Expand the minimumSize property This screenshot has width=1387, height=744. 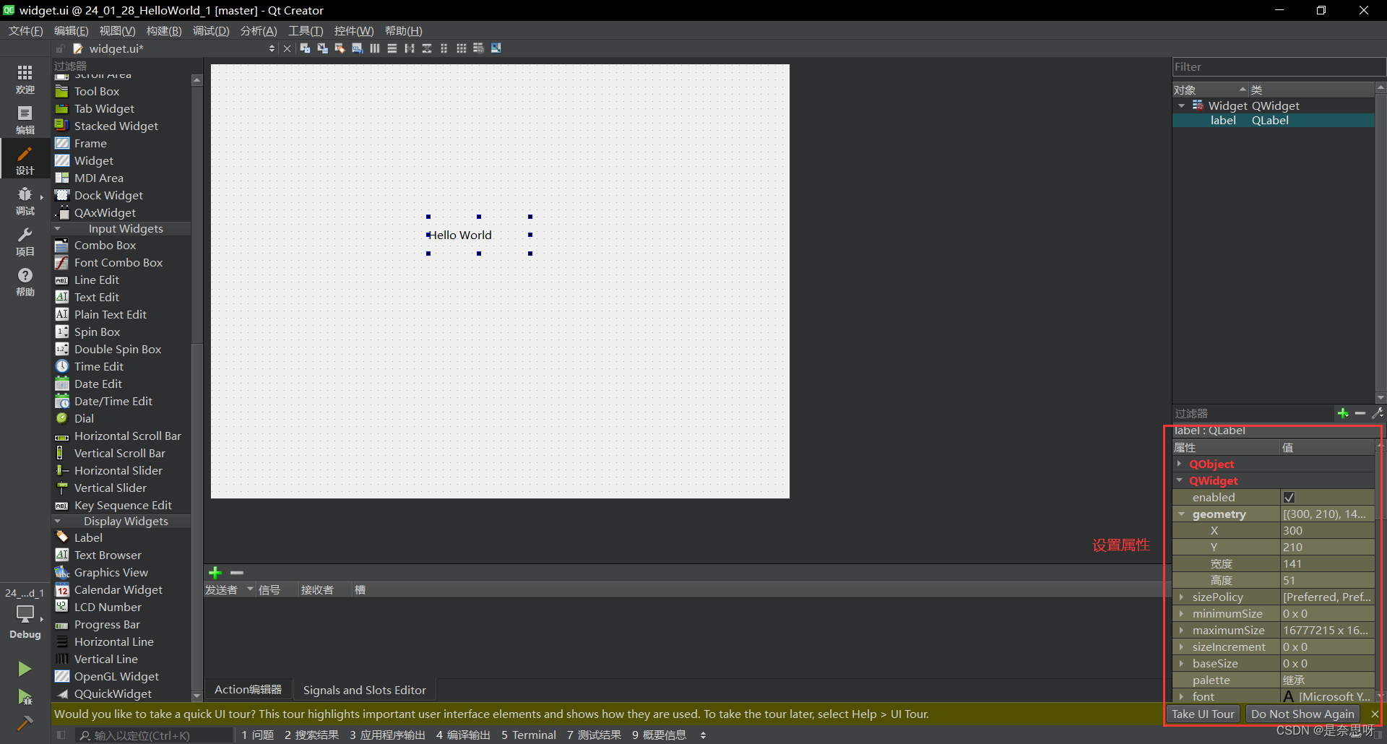point(1181,614)
